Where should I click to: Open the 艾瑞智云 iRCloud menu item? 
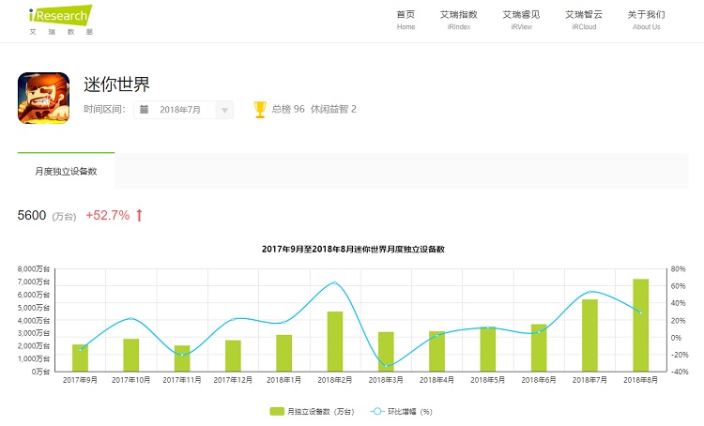584,21
